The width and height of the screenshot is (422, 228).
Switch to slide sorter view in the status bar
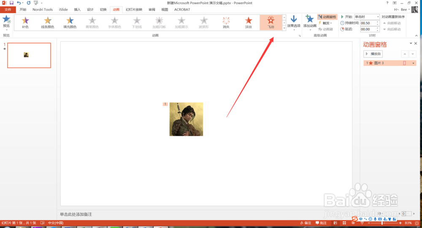(344, 223)
